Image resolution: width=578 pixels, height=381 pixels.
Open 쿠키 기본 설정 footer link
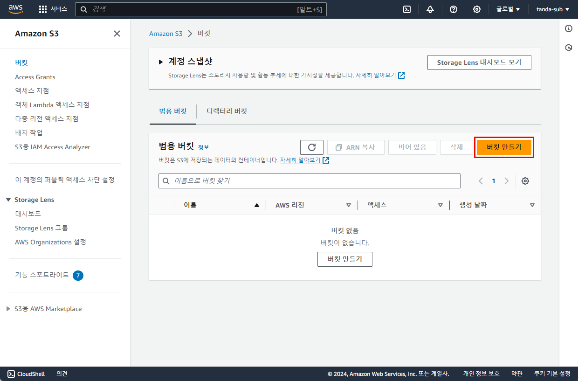[552, 374]
